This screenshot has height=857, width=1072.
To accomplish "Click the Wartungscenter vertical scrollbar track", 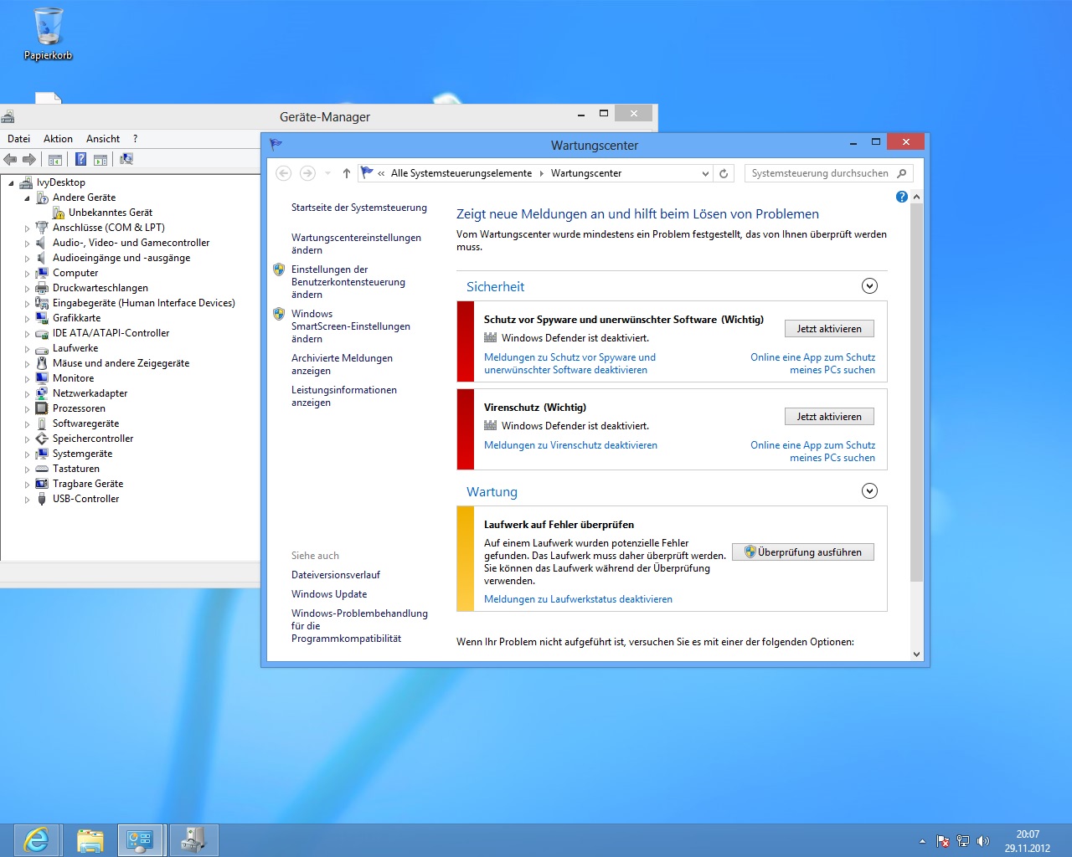I will coord(916,615).
